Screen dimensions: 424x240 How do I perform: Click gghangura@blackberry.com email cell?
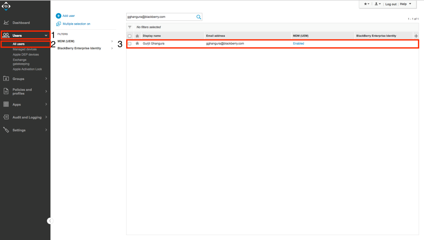click(x=225, y=44)
